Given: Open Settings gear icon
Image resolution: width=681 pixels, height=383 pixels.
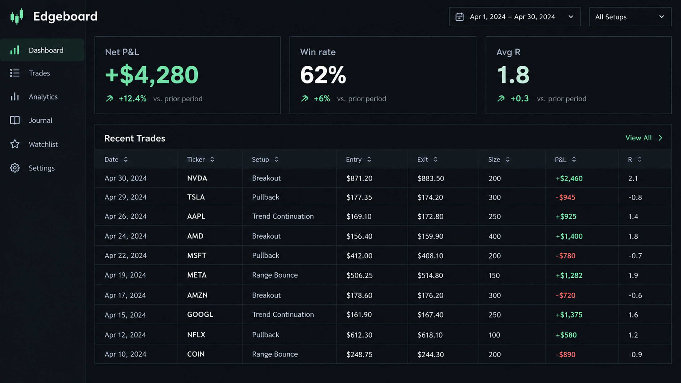Looking at the screenshot, I should click(15, 168).
